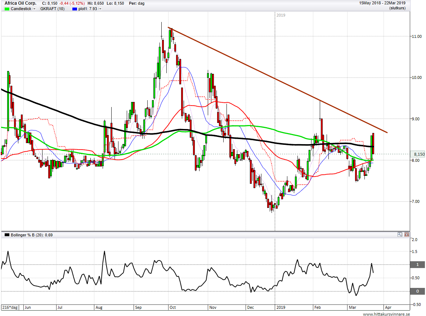
Task: Open the Candlestick chart type dropdown
Action: 34,9
